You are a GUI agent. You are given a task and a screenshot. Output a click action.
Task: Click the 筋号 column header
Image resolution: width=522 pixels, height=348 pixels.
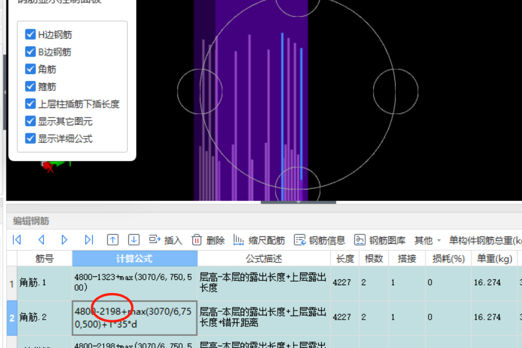[45, 258]
